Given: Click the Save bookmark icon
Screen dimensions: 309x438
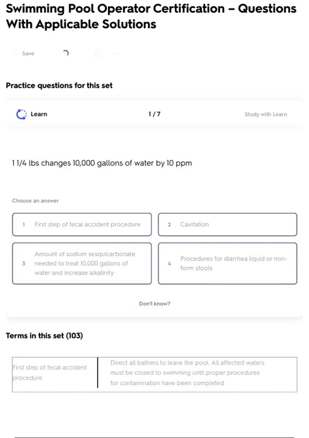Looking at the screenshot, I should pos(16,53).
